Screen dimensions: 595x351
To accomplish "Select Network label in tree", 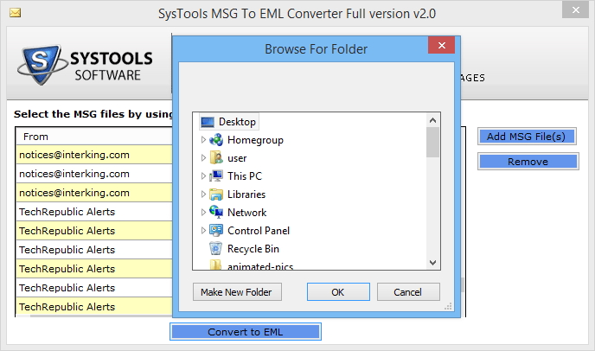I will pos(247,213).
